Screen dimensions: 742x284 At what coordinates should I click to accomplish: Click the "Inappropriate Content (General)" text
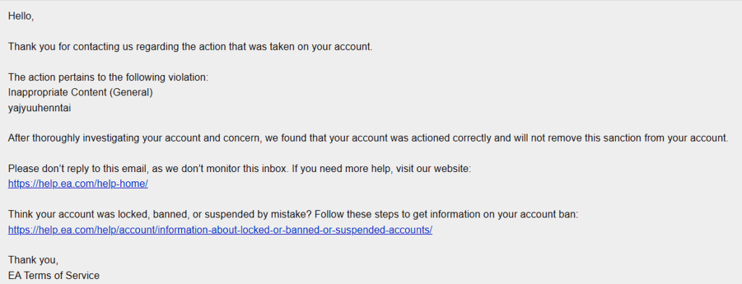point(80,92)
